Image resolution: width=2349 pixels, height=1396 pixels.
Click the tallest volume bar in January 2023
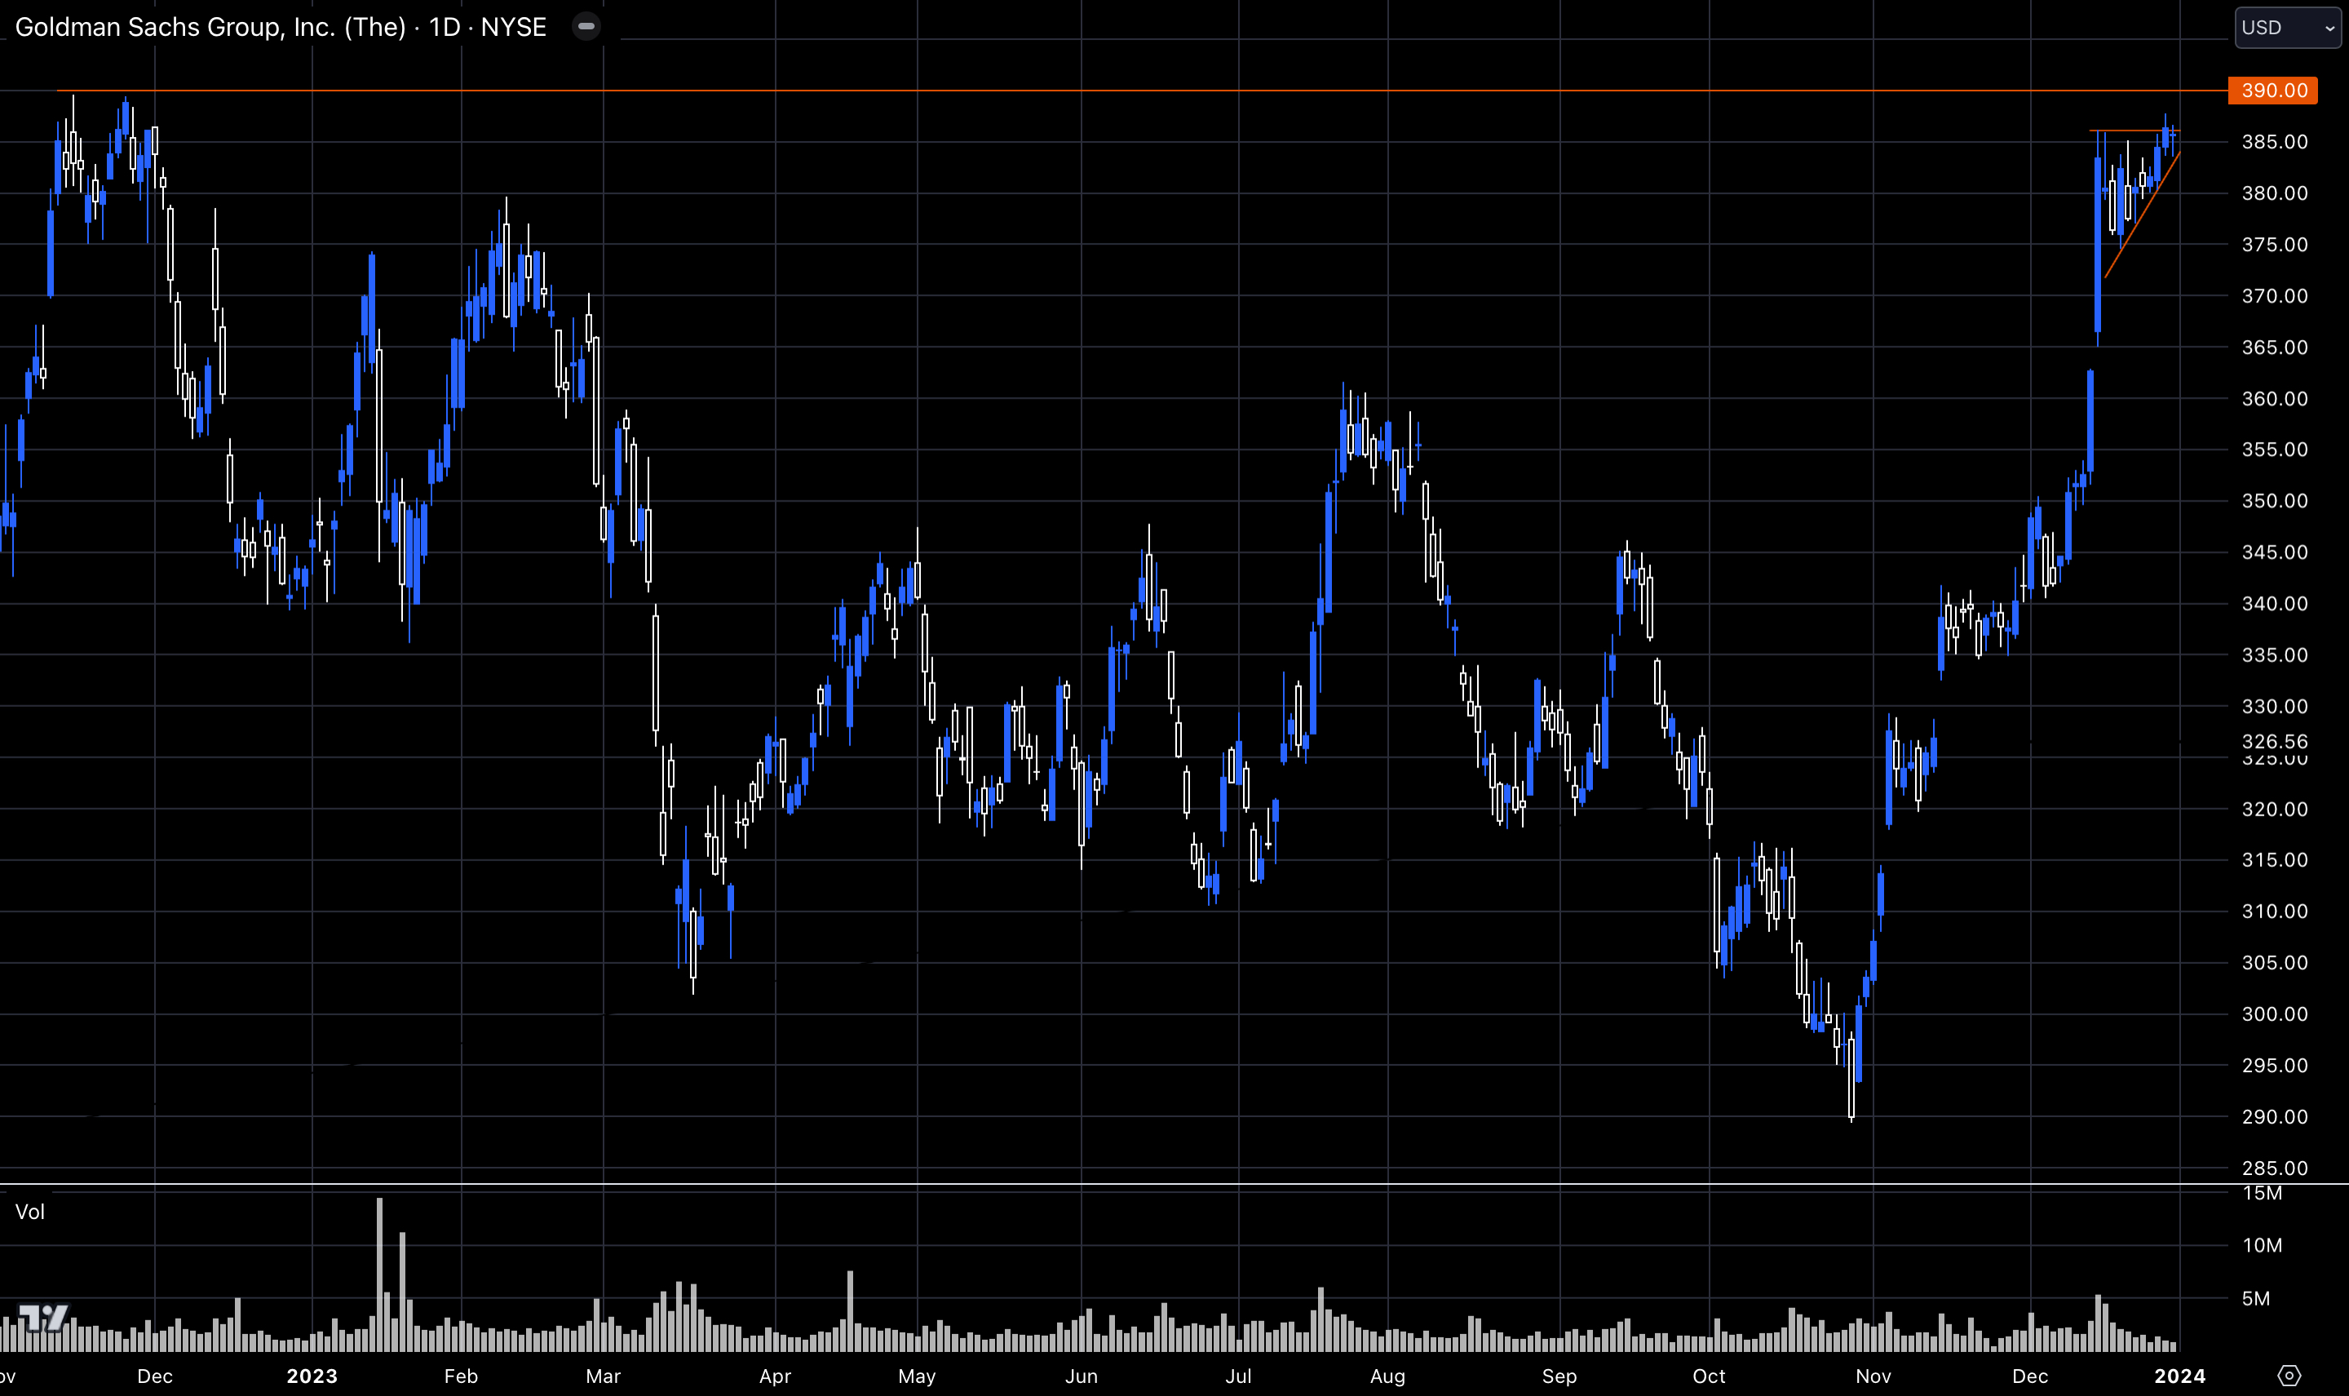(379, 1275)
